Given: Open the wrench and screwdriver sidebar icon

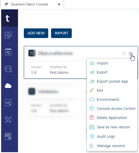Looking at the screenshot, I should (8, 120).
